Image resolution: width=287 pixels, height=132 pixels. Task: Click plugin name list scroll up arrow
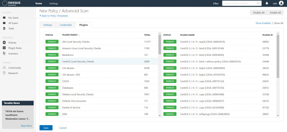tap(278, 33)
